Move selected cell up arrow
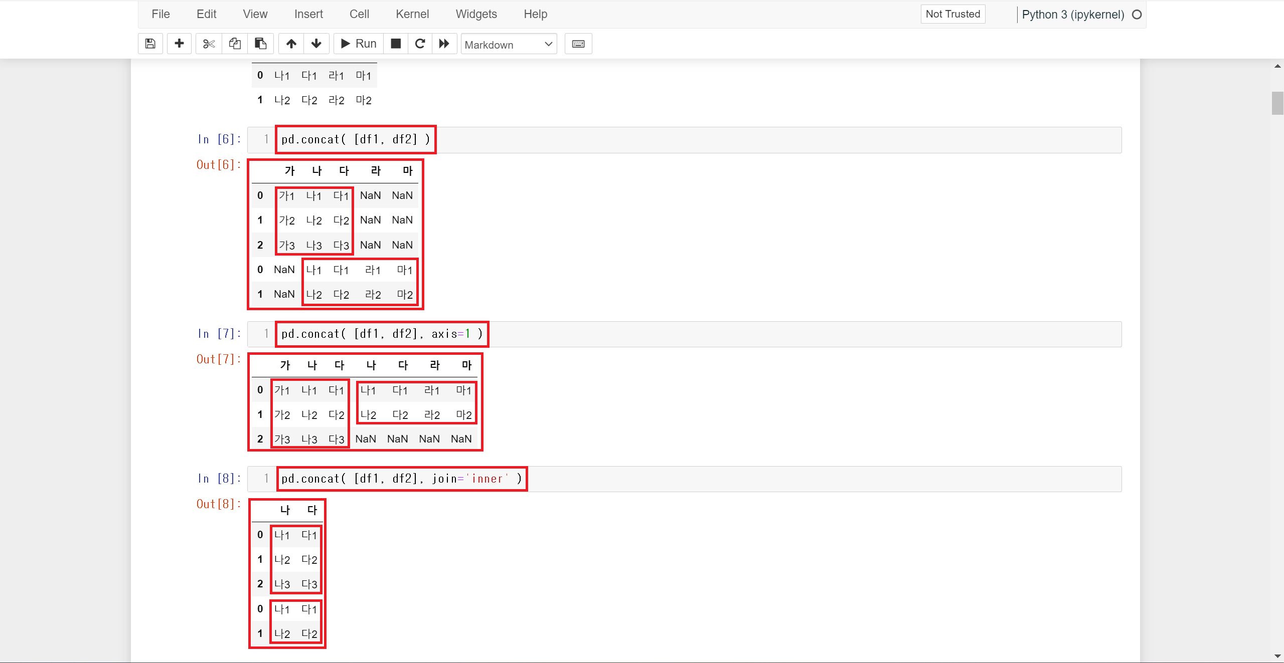Screen dimensions: 1284x663 pos(291,44)
